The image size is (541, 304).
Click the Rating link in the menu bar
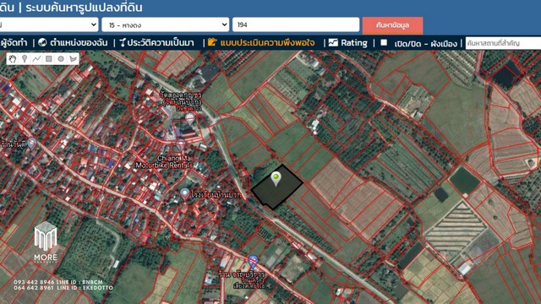354,43
